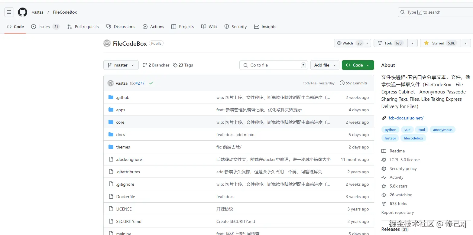Click the folder icon for docs
This screenshot has width=473, height=235.
coord(111,135)
